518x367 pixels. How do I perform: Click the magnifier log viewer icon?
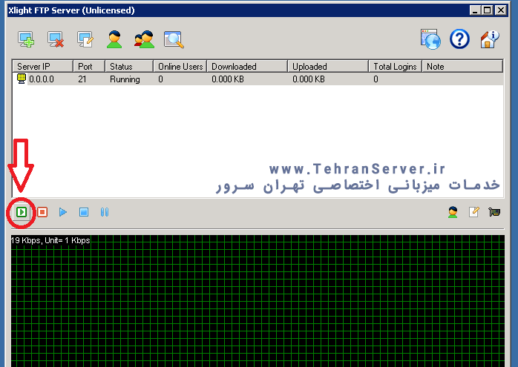pos(174,39)
